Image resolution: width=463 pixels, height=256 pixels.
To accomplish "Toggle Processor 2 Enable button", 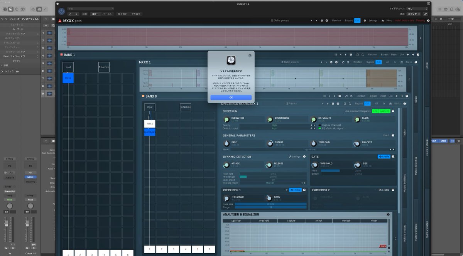I will tap(384, 190).
